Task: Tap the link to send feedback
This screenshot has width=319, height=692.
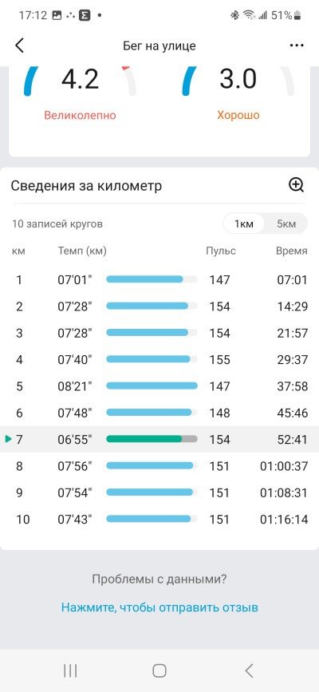Action: click(159, 607)
